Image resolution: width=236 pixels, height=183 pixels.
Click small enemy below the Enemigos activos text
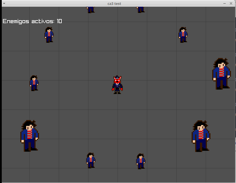49,35
